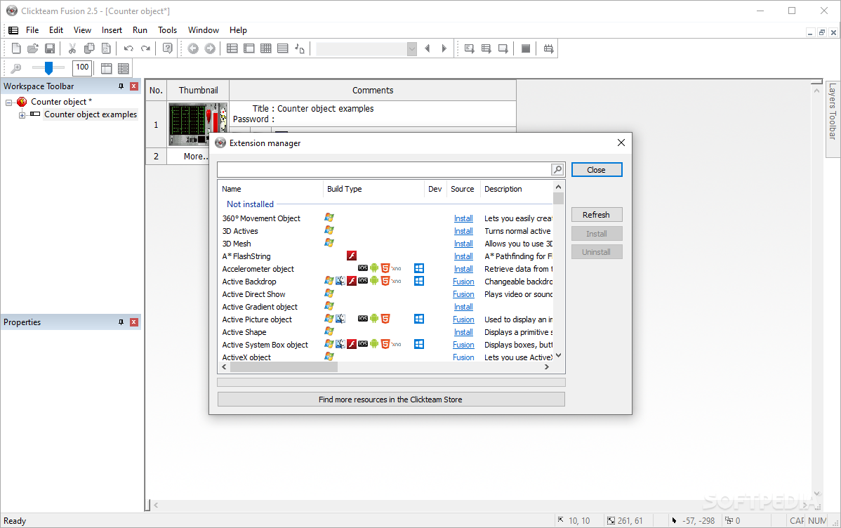Click Fusion link for Active Backdrop
The image size is (841, 528).
pos(463,282)
